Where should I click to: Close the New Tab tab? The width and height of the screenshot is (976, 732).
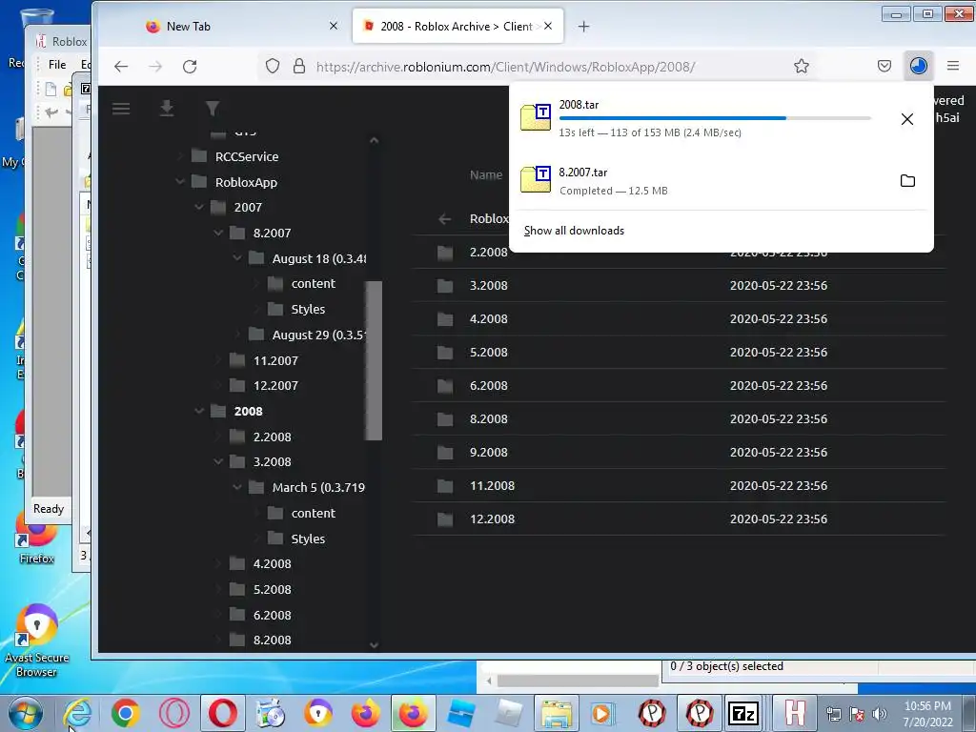click(333, 26)
